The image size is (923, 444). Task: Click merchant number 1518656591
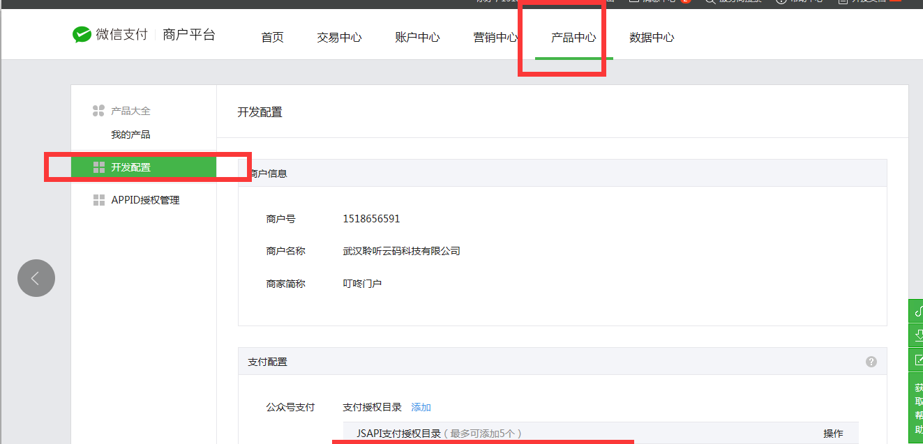[371, 219]
